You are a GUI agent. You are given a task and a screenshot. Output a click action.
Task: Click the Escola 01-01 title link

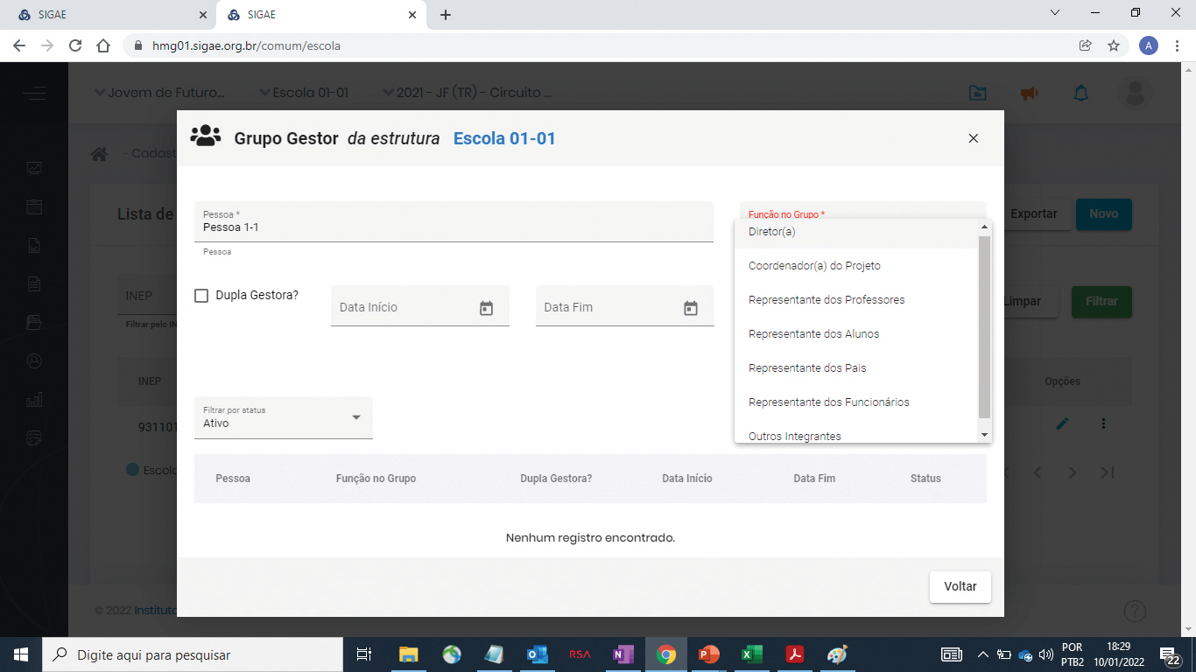click(x=504, y=138)
